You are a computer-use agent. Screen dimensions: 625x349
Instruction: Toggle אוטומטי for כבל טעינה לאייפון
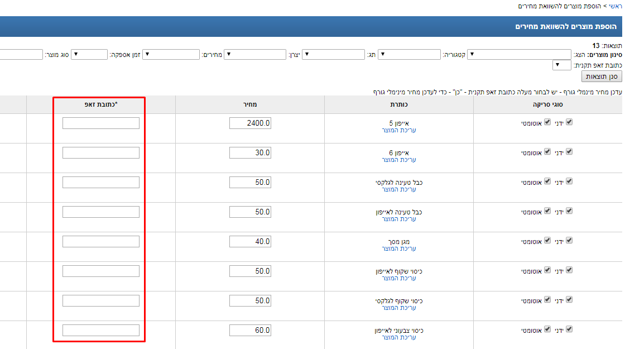547,211
